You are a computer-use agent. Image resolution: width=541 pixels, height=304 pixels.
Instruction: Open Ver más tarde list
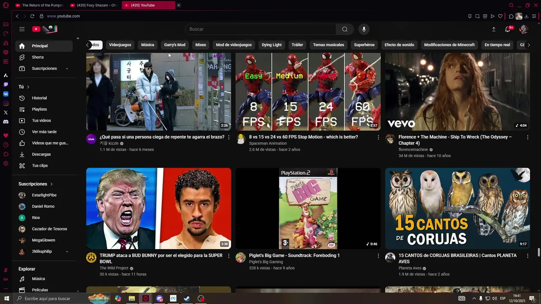(44, 132)
